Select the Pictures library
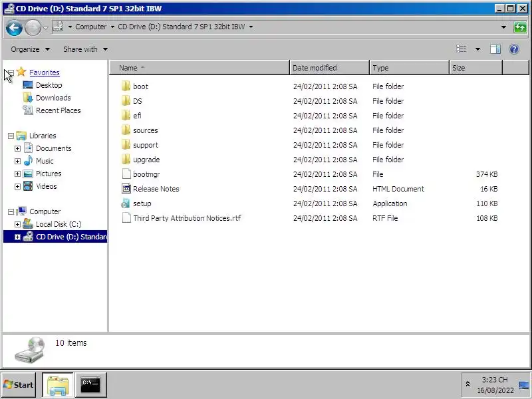Image resolution: width=532 pixels, height=399 pixels. coord(49,174)
